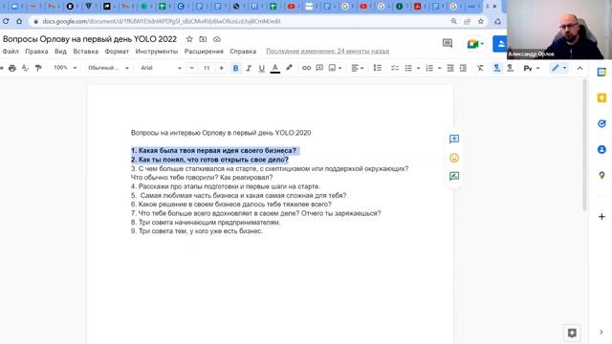The width and height of the screenshot is (612, 344).
Task: Select the Paint format tool
Action: 38,68
